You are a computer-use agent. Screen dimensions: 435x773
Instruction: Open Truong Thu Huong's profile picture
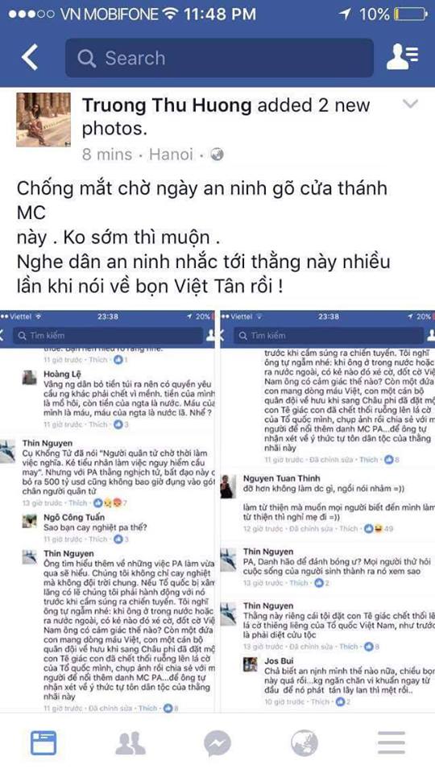[x=43, y=119]
